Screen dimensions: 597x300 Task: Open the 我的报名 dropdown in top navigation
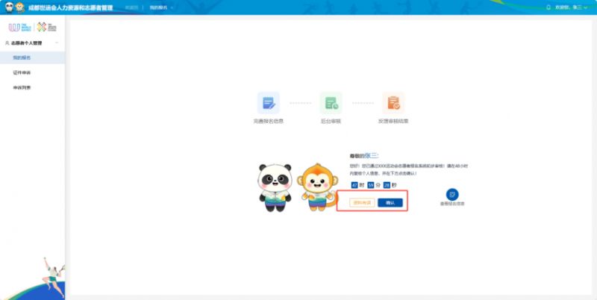point(161,7)
